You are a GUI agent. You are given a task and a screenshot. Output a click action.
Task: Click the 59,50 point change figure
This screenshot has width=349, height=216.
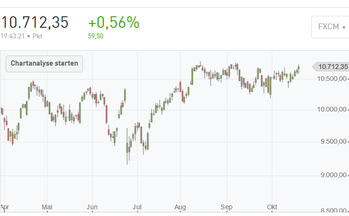95,36
